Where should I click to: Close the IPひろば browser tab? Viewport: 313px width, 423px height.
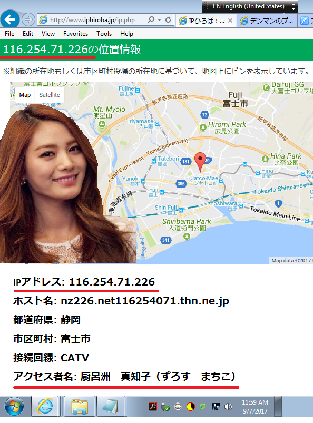point(230,21)
